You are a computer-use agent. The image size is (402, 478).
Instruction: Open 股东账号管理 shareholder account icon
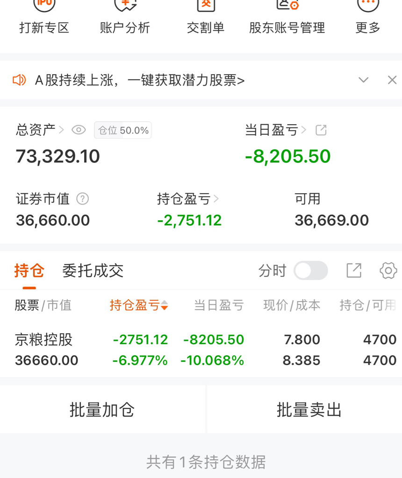(287, 6)
